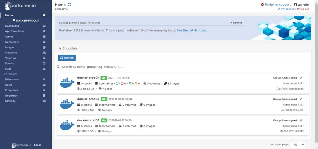Viewport: 318px width, 149px height.
Task: Click the Stacks list icon in sidebar
Action: 44,37
